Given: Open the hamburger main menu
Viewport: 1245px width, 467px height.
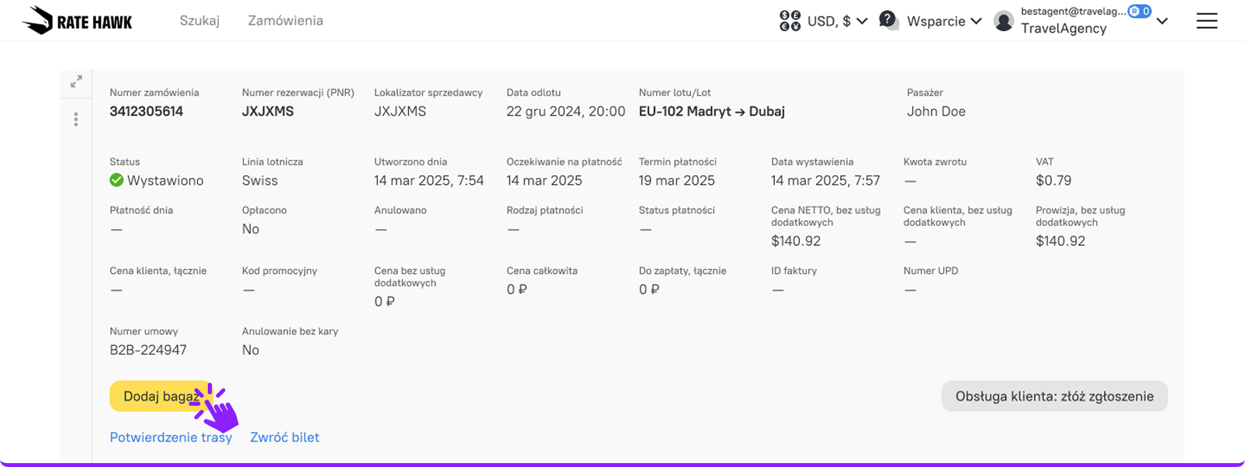Looking at the screenshot, I should 1206,21.
